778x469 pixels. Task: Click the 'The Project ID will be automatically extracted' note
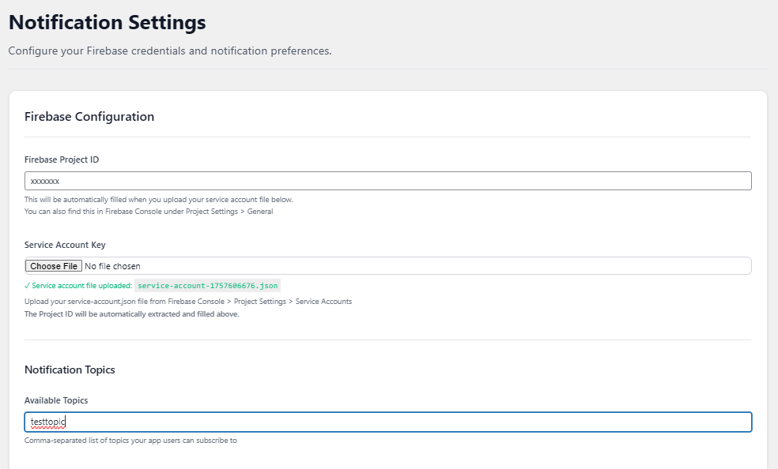click(131, 314)
